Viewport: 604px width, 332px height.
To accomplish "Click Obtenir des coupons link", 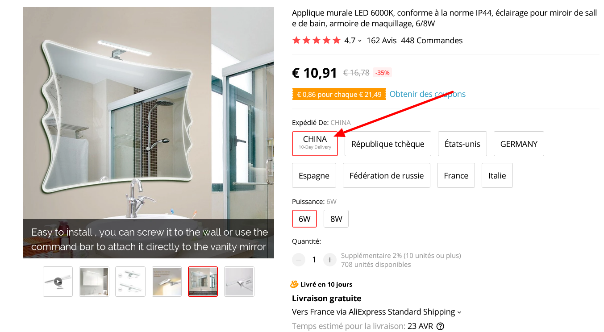I will tap(428, 94).
